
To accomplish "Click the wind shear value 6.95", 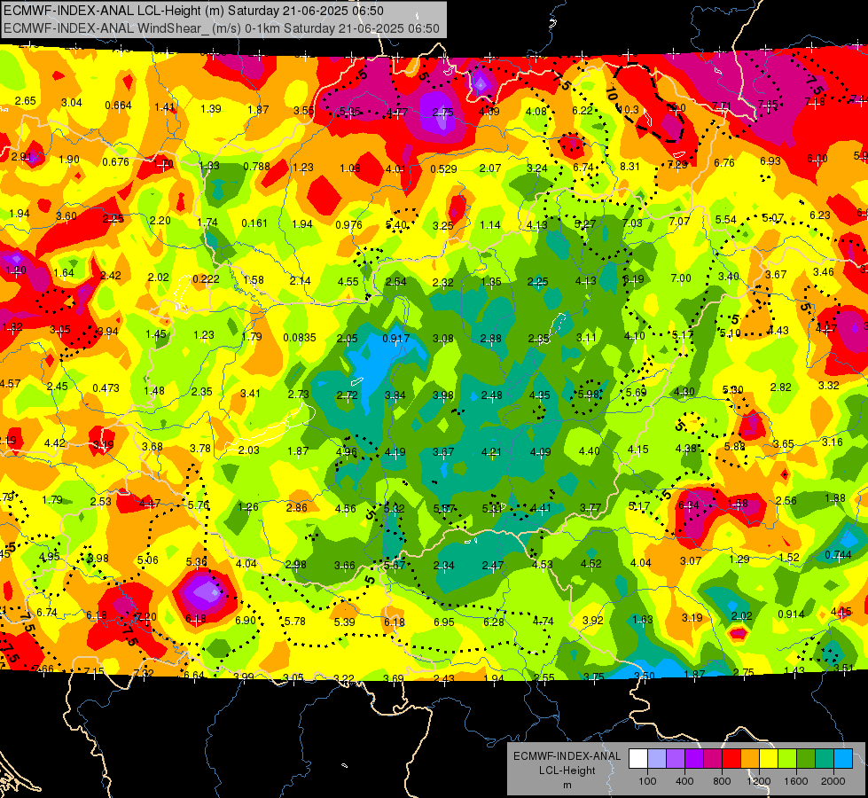I will pos(444,622).
